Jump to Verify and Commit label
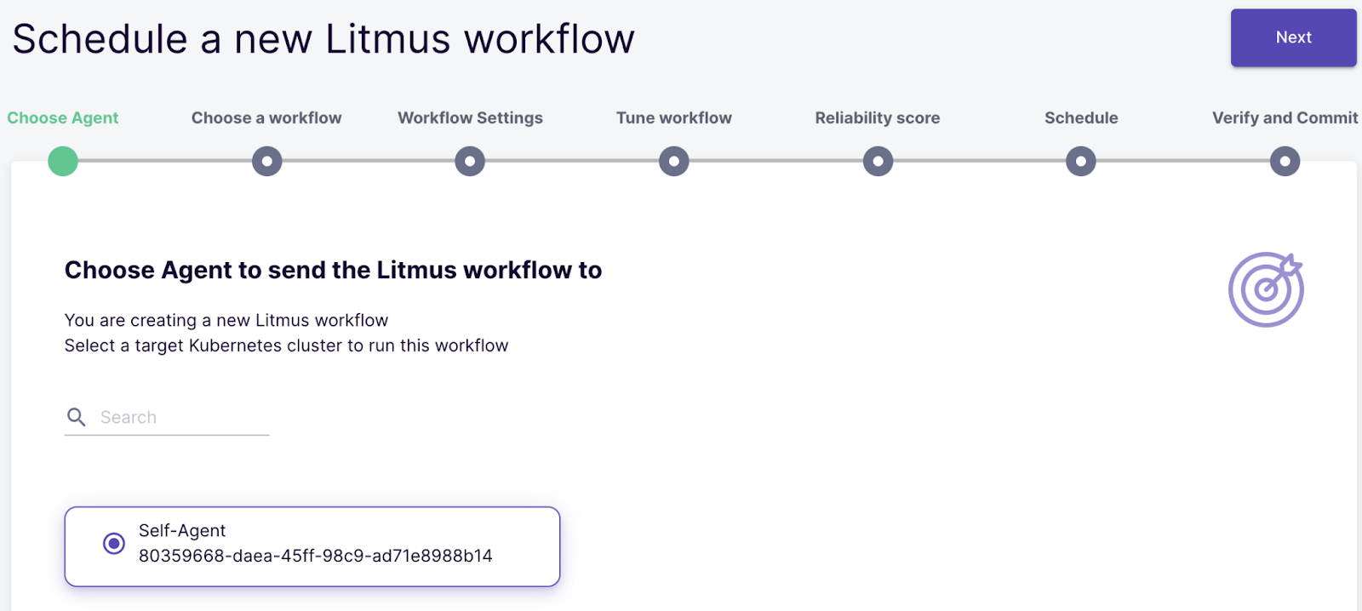Image resolution: width=1362 pixels, height=611 pixels. pyautogui.click(x=1285, y=118)
